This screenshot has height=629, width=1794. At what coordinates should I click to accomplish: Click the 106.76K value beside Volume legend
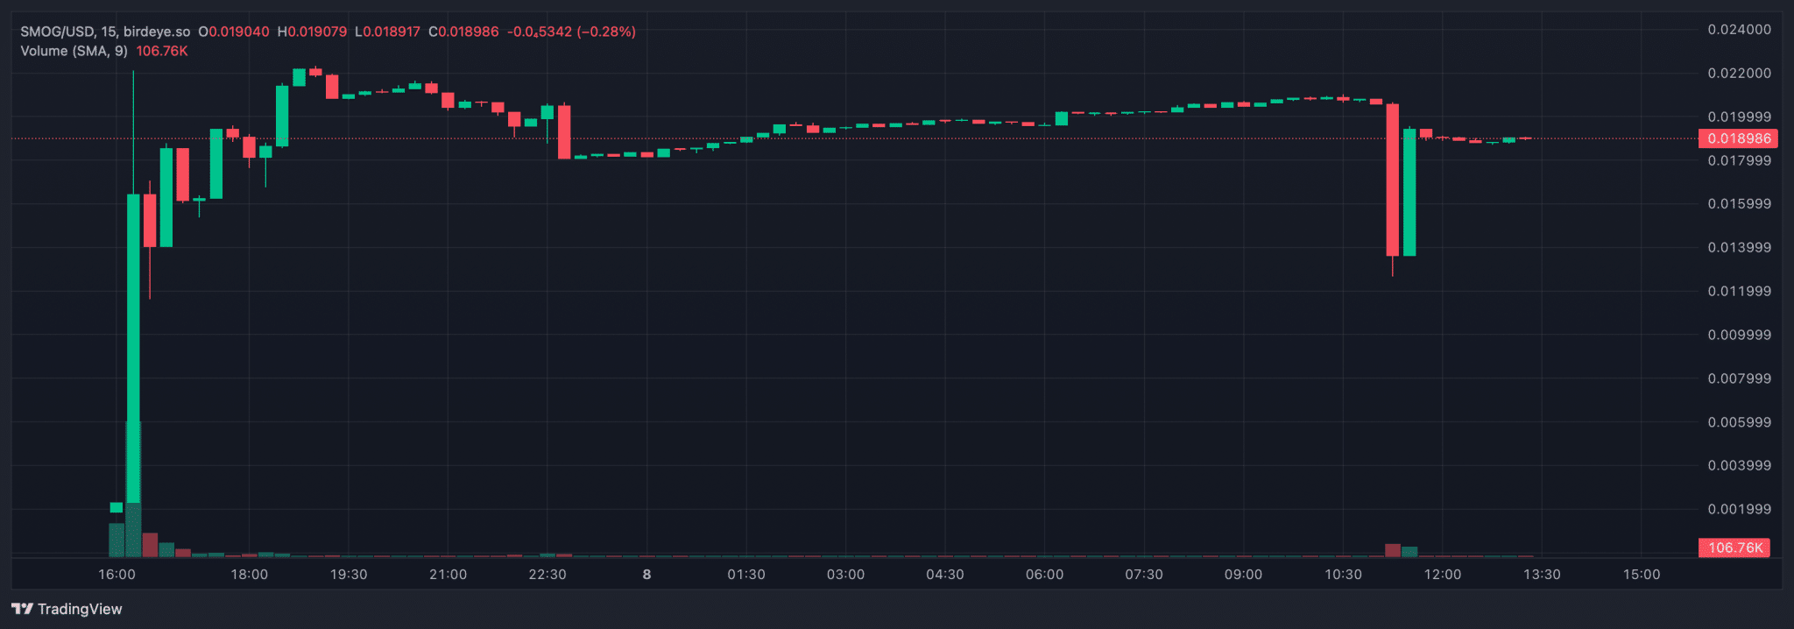click(x=162, y=51)
